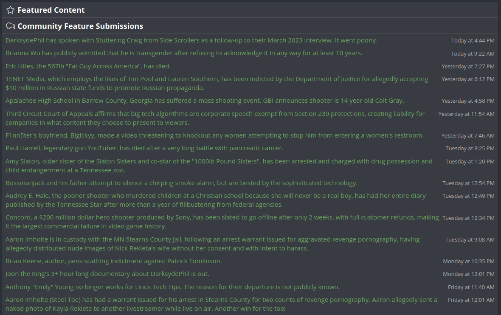Click the star icon beside Featured Content
The image size is (501, 315).
click(x=11, y=10)
